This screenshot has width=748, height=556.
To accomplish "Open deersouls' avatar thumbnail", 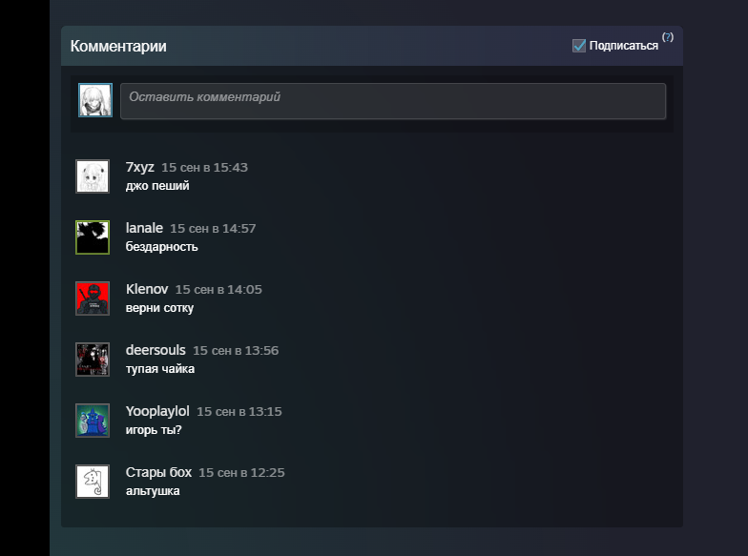I will point(93,360).
